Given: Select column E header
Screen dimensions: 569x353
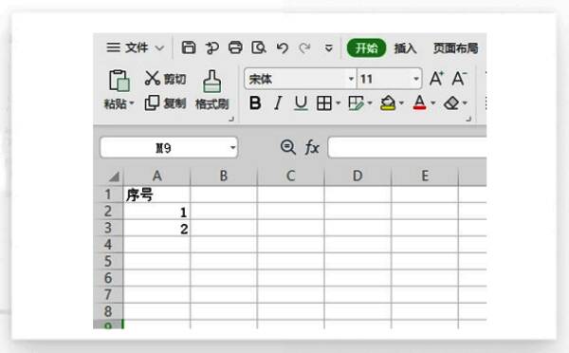Looking at the screenshot, I should (x=425, y=176).
